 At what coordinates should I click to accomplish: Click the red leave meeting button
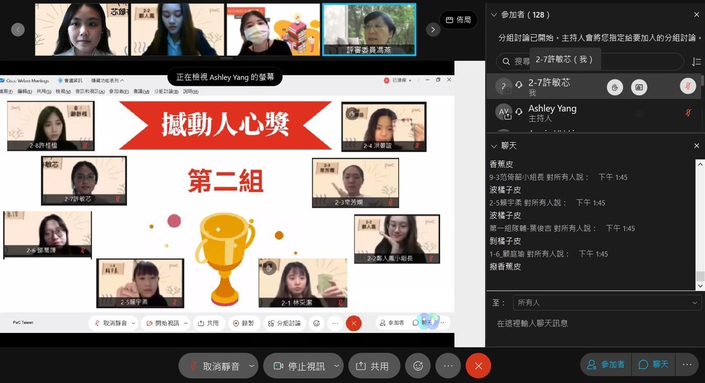tap(478, 365)
